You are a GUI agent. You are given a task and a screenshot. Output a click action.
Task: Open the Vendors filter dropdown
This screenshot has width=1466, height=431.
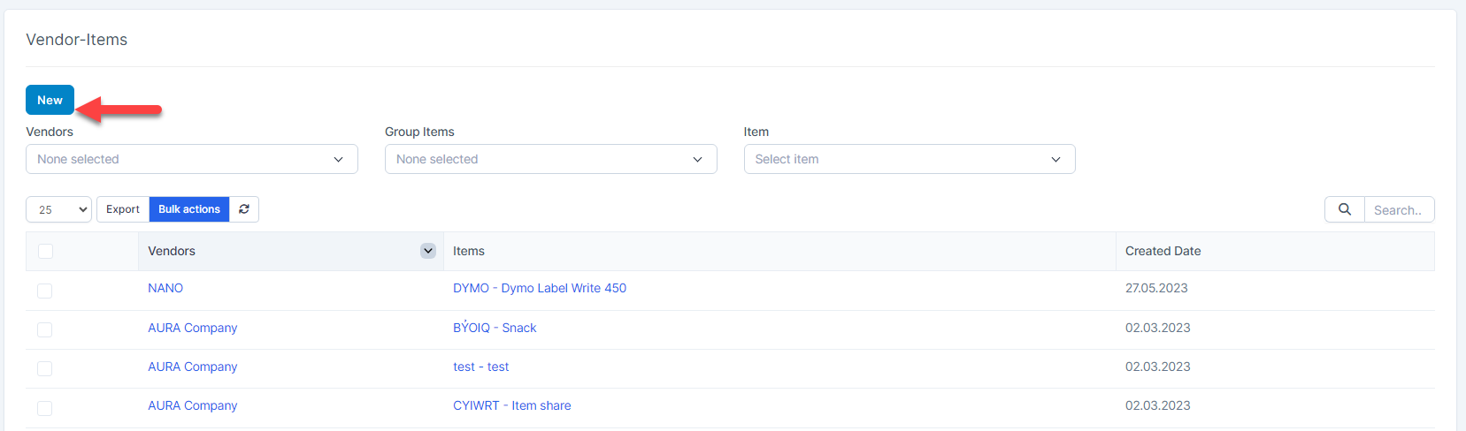click(x=191, y=159)
